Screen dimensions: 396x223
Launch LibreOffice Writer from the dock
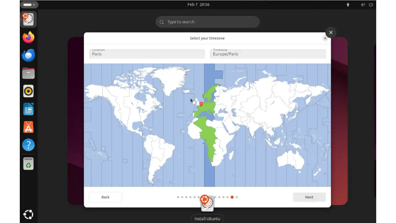click(x=28, y=109)
